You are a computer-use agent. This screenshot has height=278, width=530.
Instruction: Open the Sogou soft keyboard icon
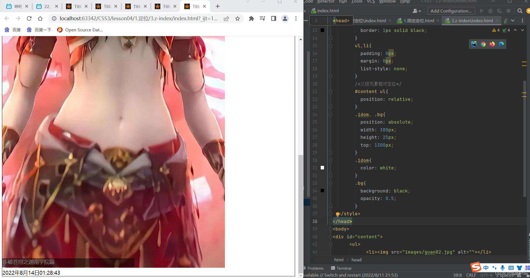tap(511, 268)
